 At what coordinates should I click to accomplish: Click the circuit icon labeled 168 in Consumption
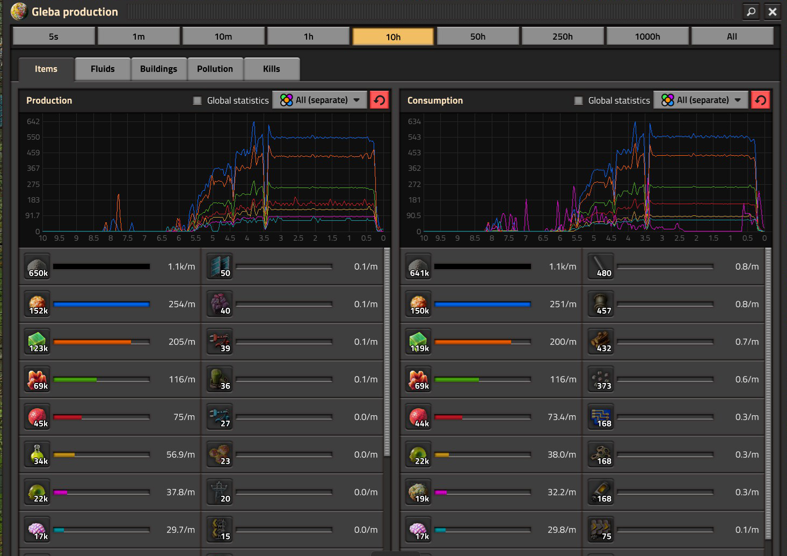click(x=601, y=417)
